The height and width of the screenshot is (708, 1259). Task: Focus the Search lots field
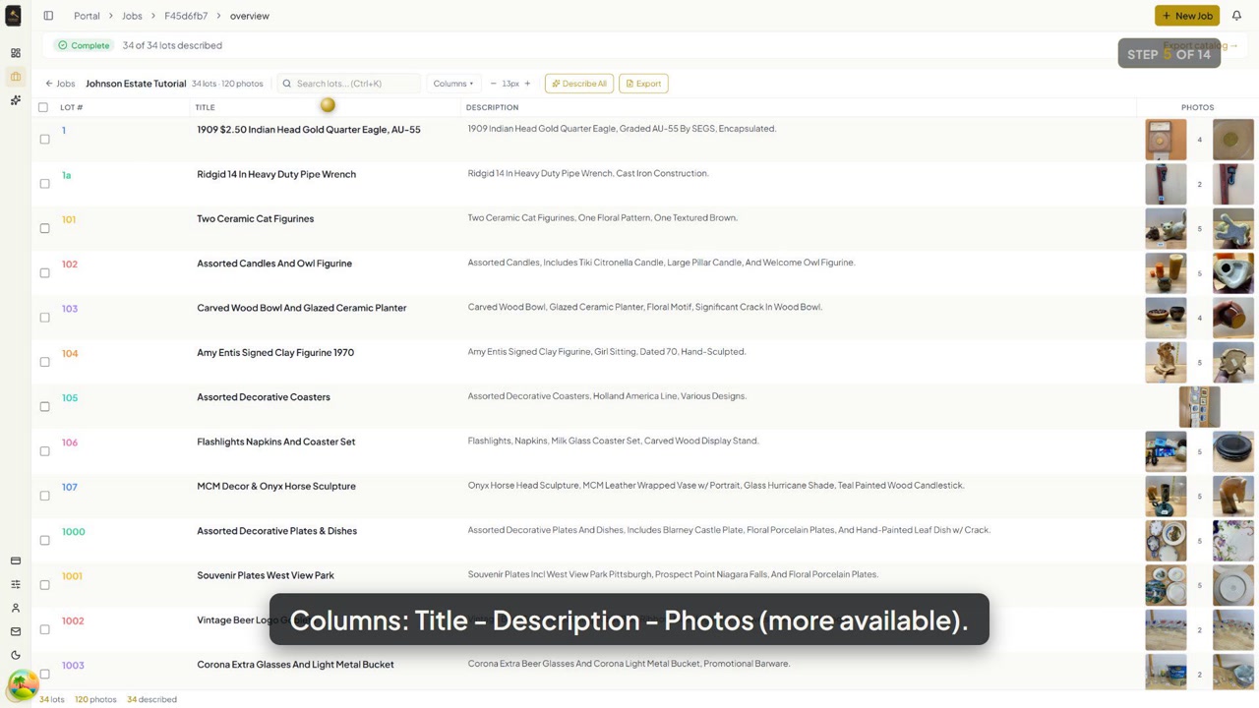(x=349, y=84)
